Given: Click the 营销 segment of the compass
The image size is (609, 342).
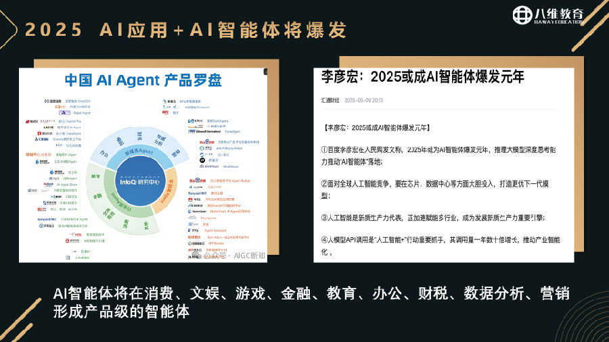Looking at the screenshot, I should (x=177, y=153).
